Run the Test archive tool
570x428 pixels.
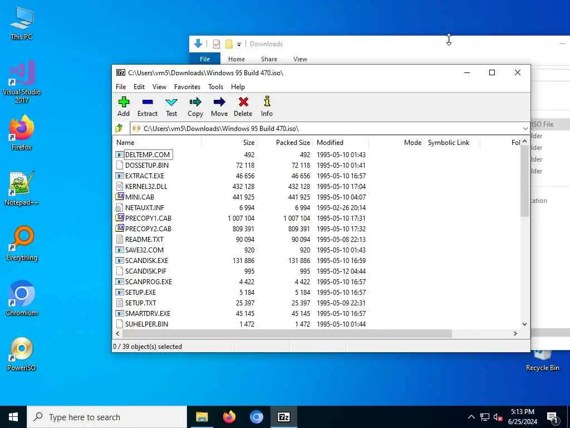pos(171,106)
